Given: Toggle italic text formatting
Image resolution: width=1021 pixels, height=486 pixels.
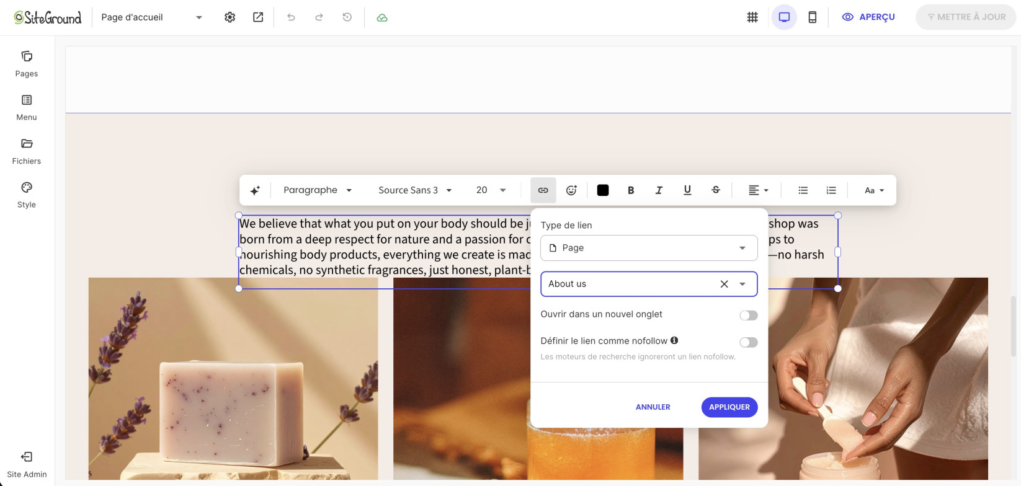Looking at the screenshot, I should click(659, 190).
